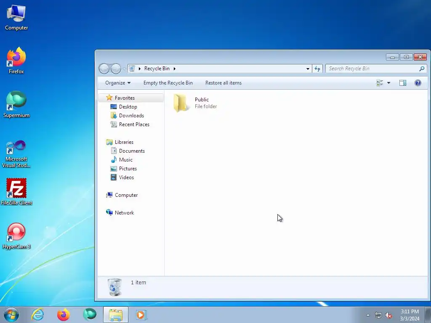Screen dimensions: 431x323
Task: Open the Organize menu
Action: pos(118,83)
